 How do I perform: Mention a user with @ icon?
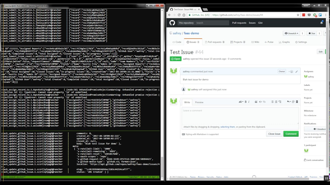[293, 102]
